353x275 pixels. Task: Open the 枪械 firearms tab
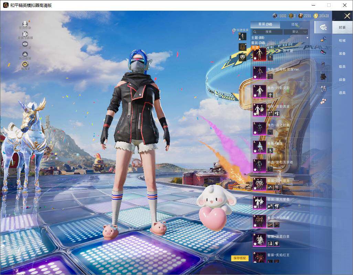[x=342, y=41]
